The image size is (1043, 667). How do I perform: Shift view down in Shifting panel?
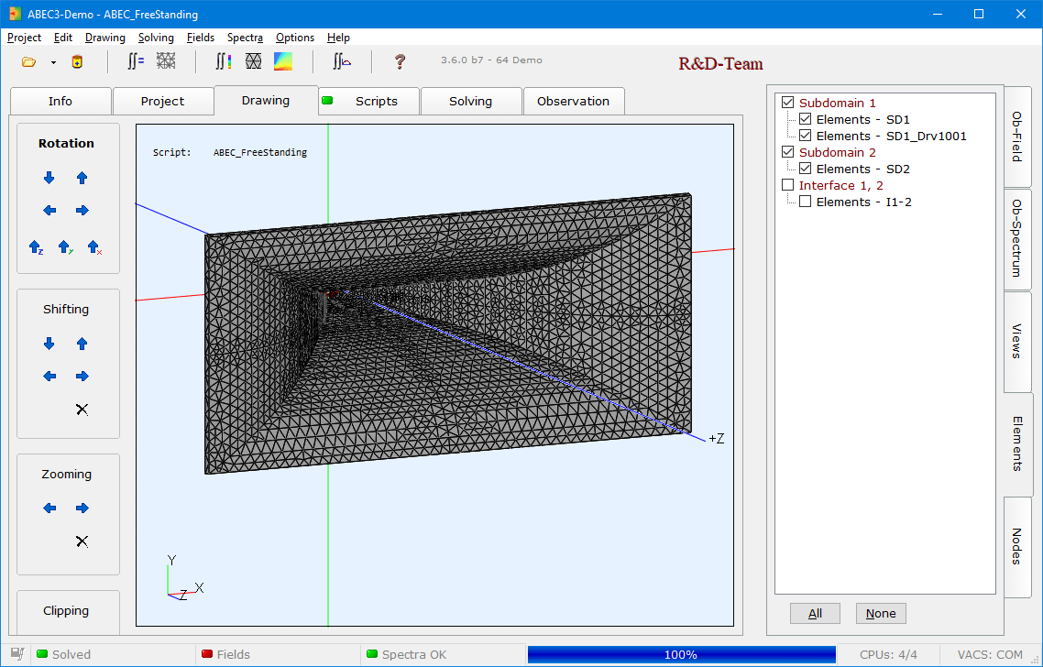tap(49, 344)
